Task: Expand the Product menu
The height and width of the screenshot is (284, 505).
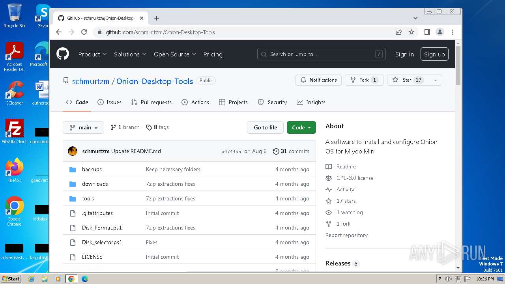Action: pyautogui.click(x=92, y=54)
